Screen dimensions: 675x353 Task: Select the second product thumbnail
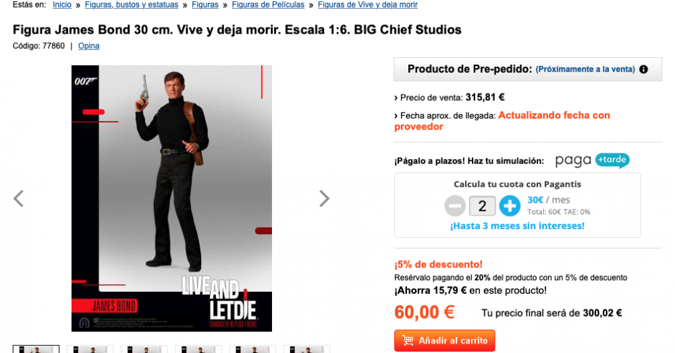90,349
